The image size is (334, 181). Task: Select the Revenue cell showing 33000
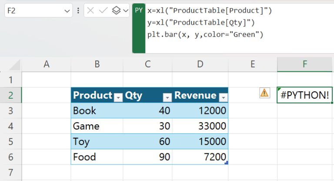click(x=200, y=126)
